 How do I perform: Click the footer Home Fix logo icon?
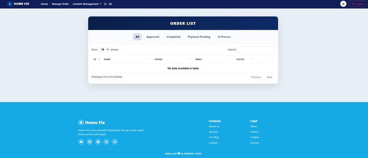click(81, 123)
